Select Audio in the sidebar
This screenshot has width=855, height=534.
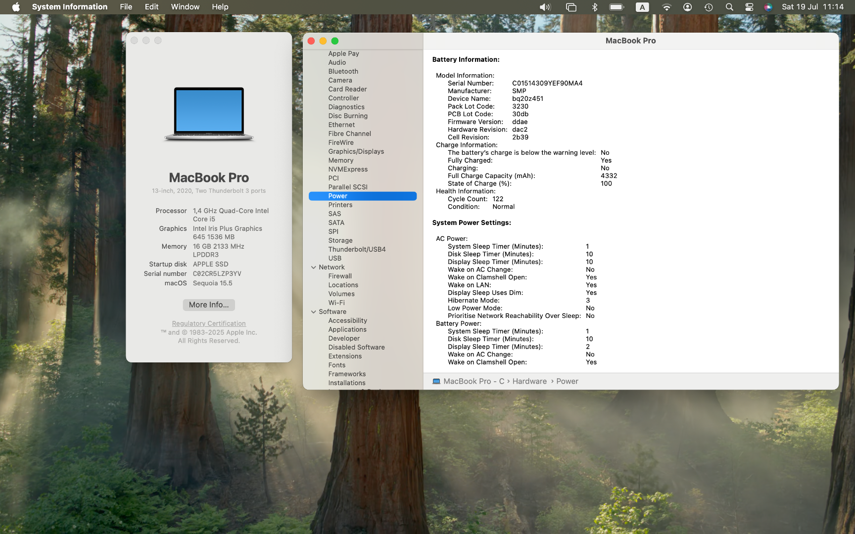[x=337, y=62]
